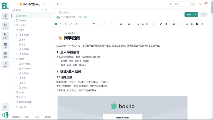Open the font color dropdown
The height and width of the screenshot is (120, 213).
point(113,24)
